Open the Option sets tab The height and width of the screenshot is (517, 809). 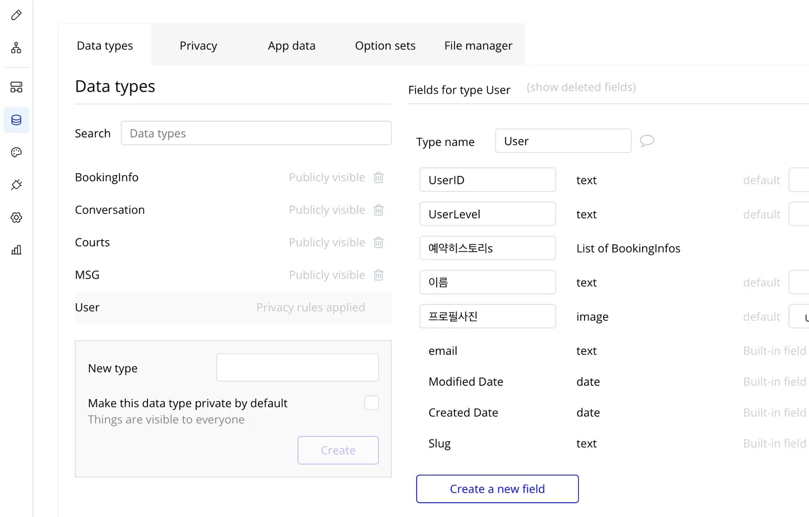385,46
